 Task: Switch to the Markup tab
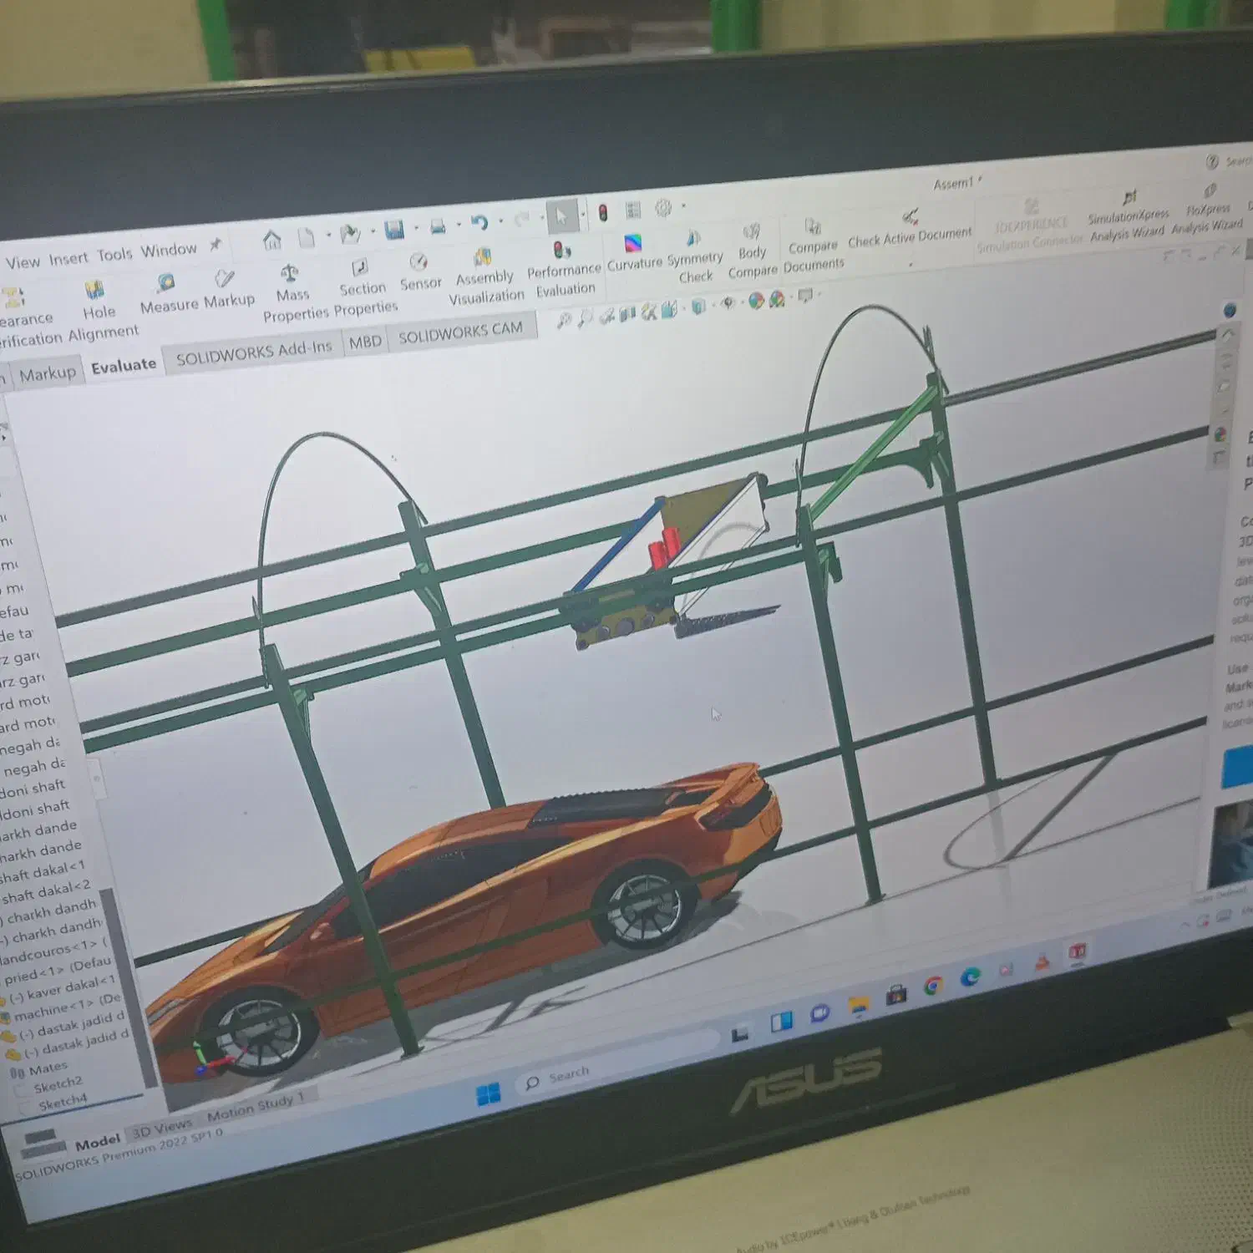[47, 373]
